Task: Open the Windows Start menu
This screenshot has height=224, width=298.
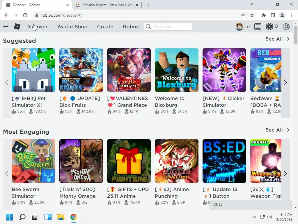Action: coord(9,217)
